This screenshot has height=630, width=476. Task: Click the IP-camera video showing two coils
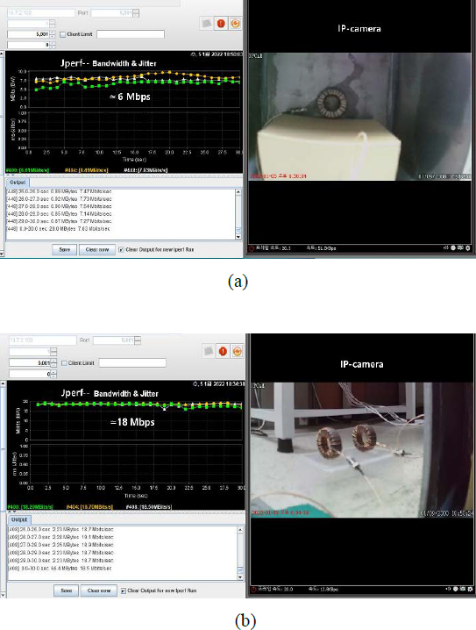pos(362,450)
